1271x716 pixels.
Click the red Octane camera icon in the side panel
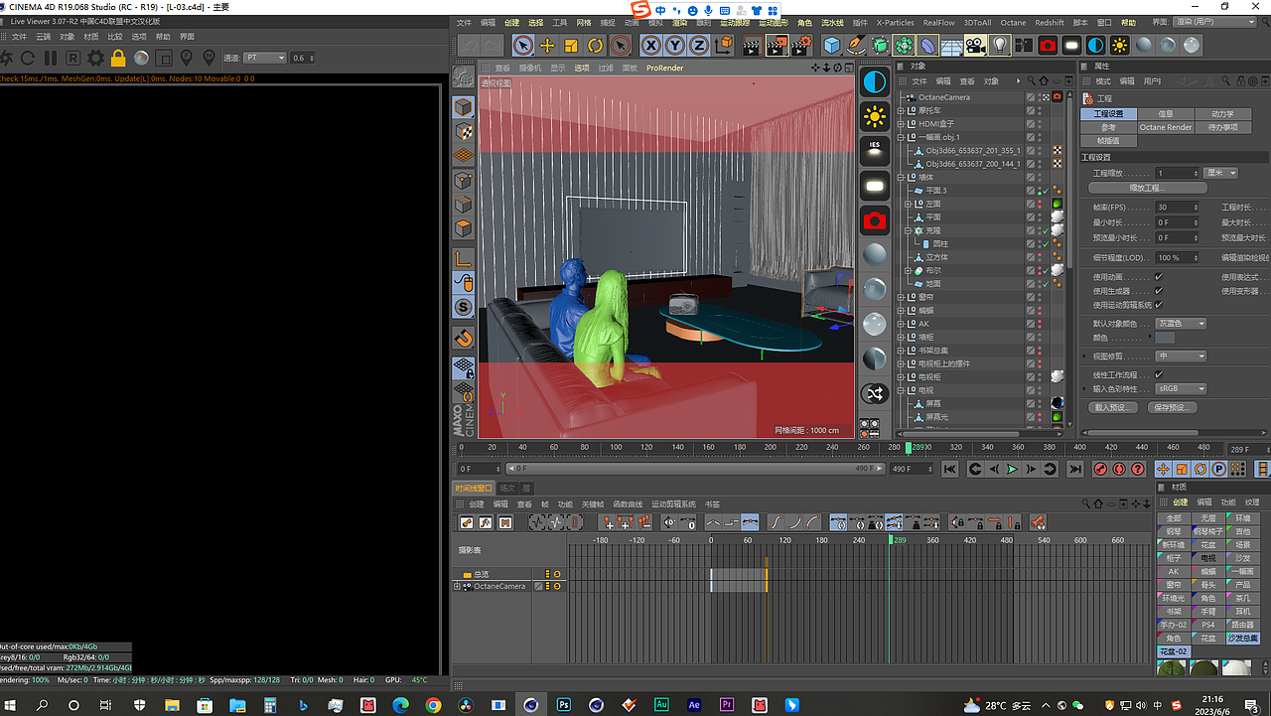(x=874, y=219)
